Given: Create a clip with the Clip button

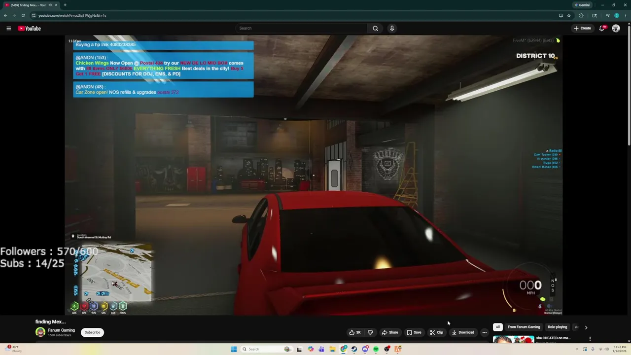Looking at the screenshot, I should (436, 332).
